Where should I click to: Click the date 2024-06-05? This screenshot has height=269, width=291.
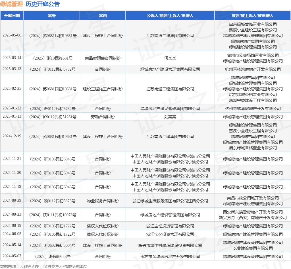(x=12, y=234)
